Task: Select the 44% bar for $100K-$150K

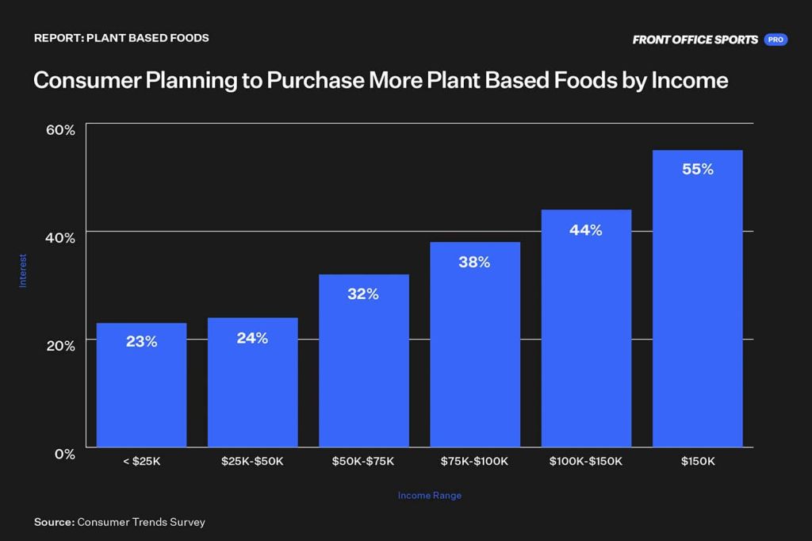Action: coord(586,328)
